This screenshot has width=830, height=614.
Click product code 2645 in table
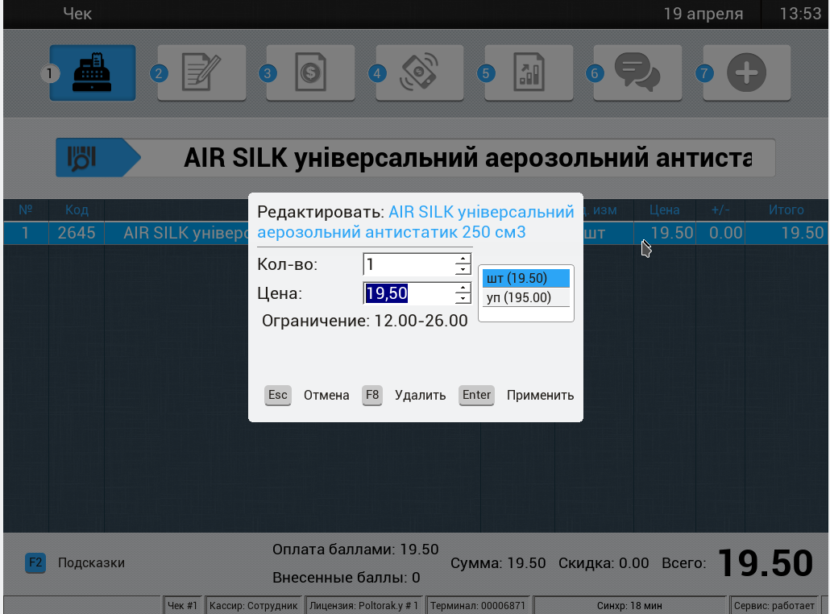pyautogui.click(x=77, y=233)
